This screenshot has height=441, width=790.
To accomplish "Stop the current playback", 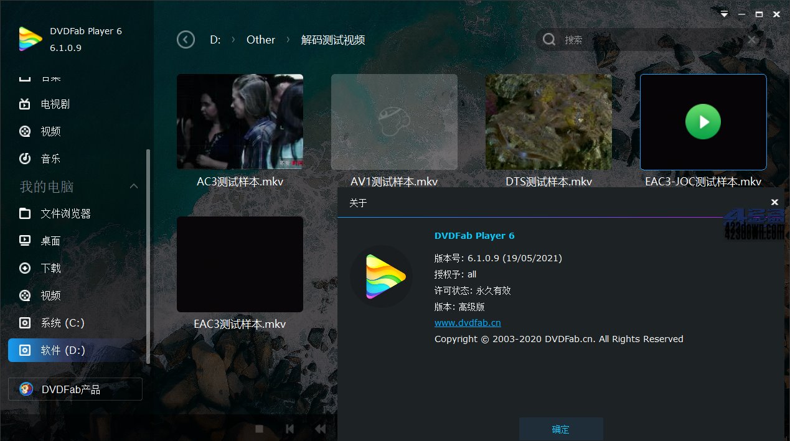I will (x=258, y=429).
